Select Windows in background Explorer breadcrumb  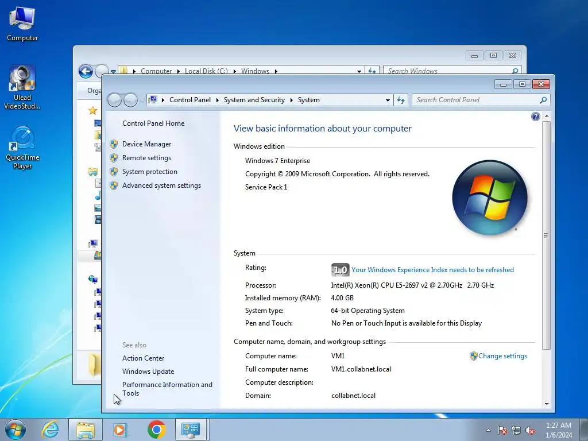click(x=255, y=71)
